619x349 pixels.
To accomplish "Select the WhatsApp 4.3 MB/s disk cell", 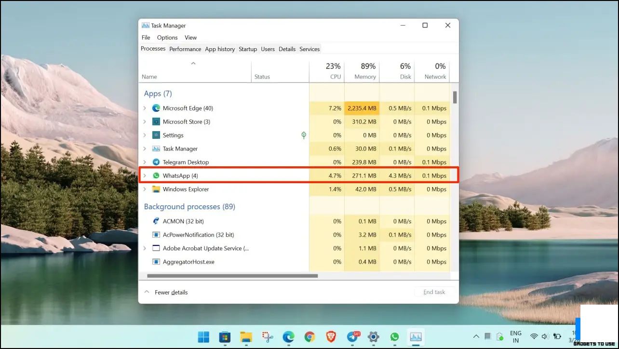I will coord(397,175).
